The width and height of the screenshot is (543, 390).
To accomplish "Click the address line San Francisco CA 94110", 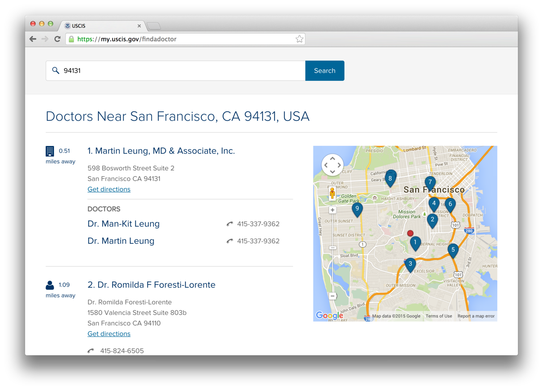I will [124, 323].
